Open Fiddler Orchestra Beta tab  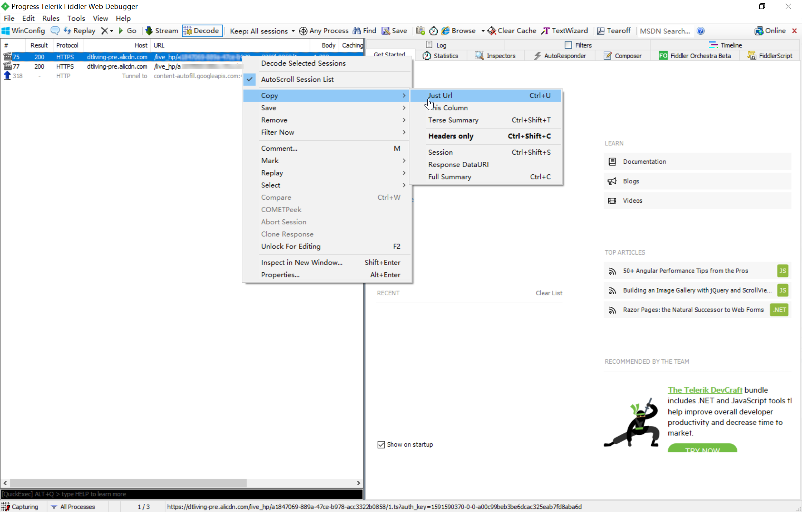pos(695,56)
